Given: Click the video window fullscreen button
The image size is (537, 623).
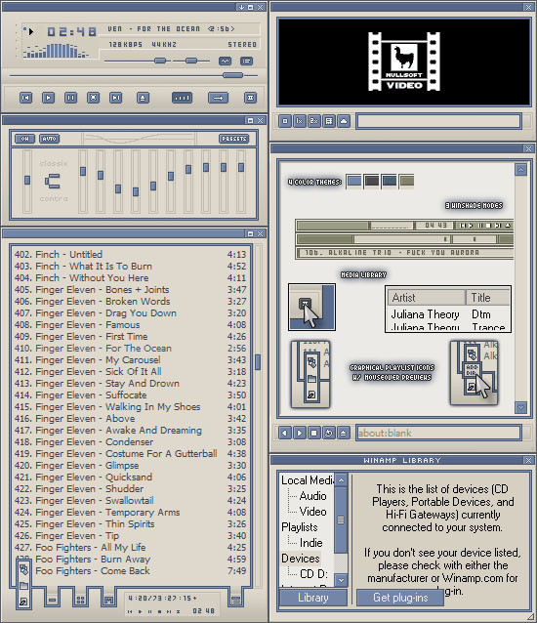Looking at the screenshot, I should coord(285,121).
